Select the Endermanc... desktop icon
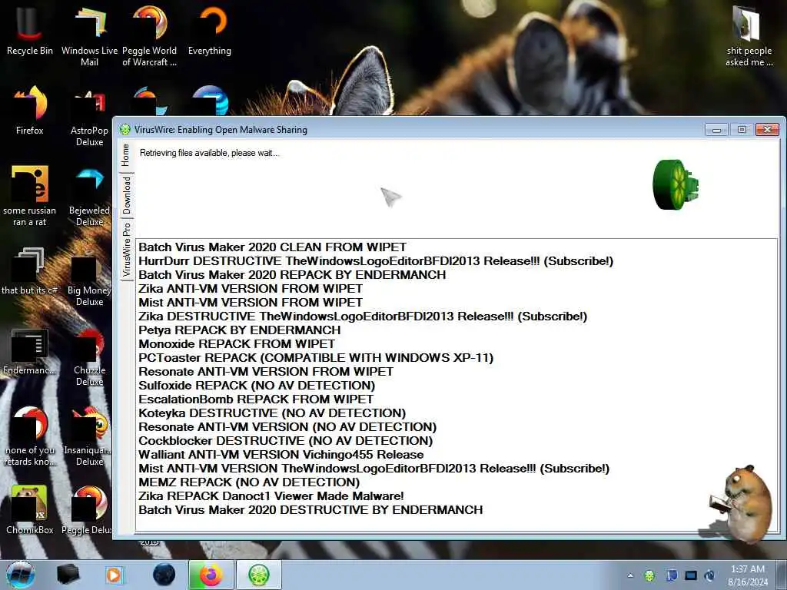 point(30,352)
